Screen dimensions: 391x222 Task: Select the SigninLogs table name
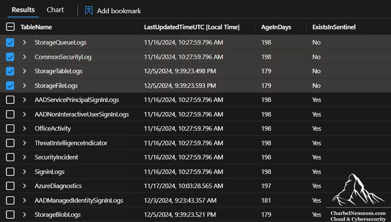(x=50, y=172)
